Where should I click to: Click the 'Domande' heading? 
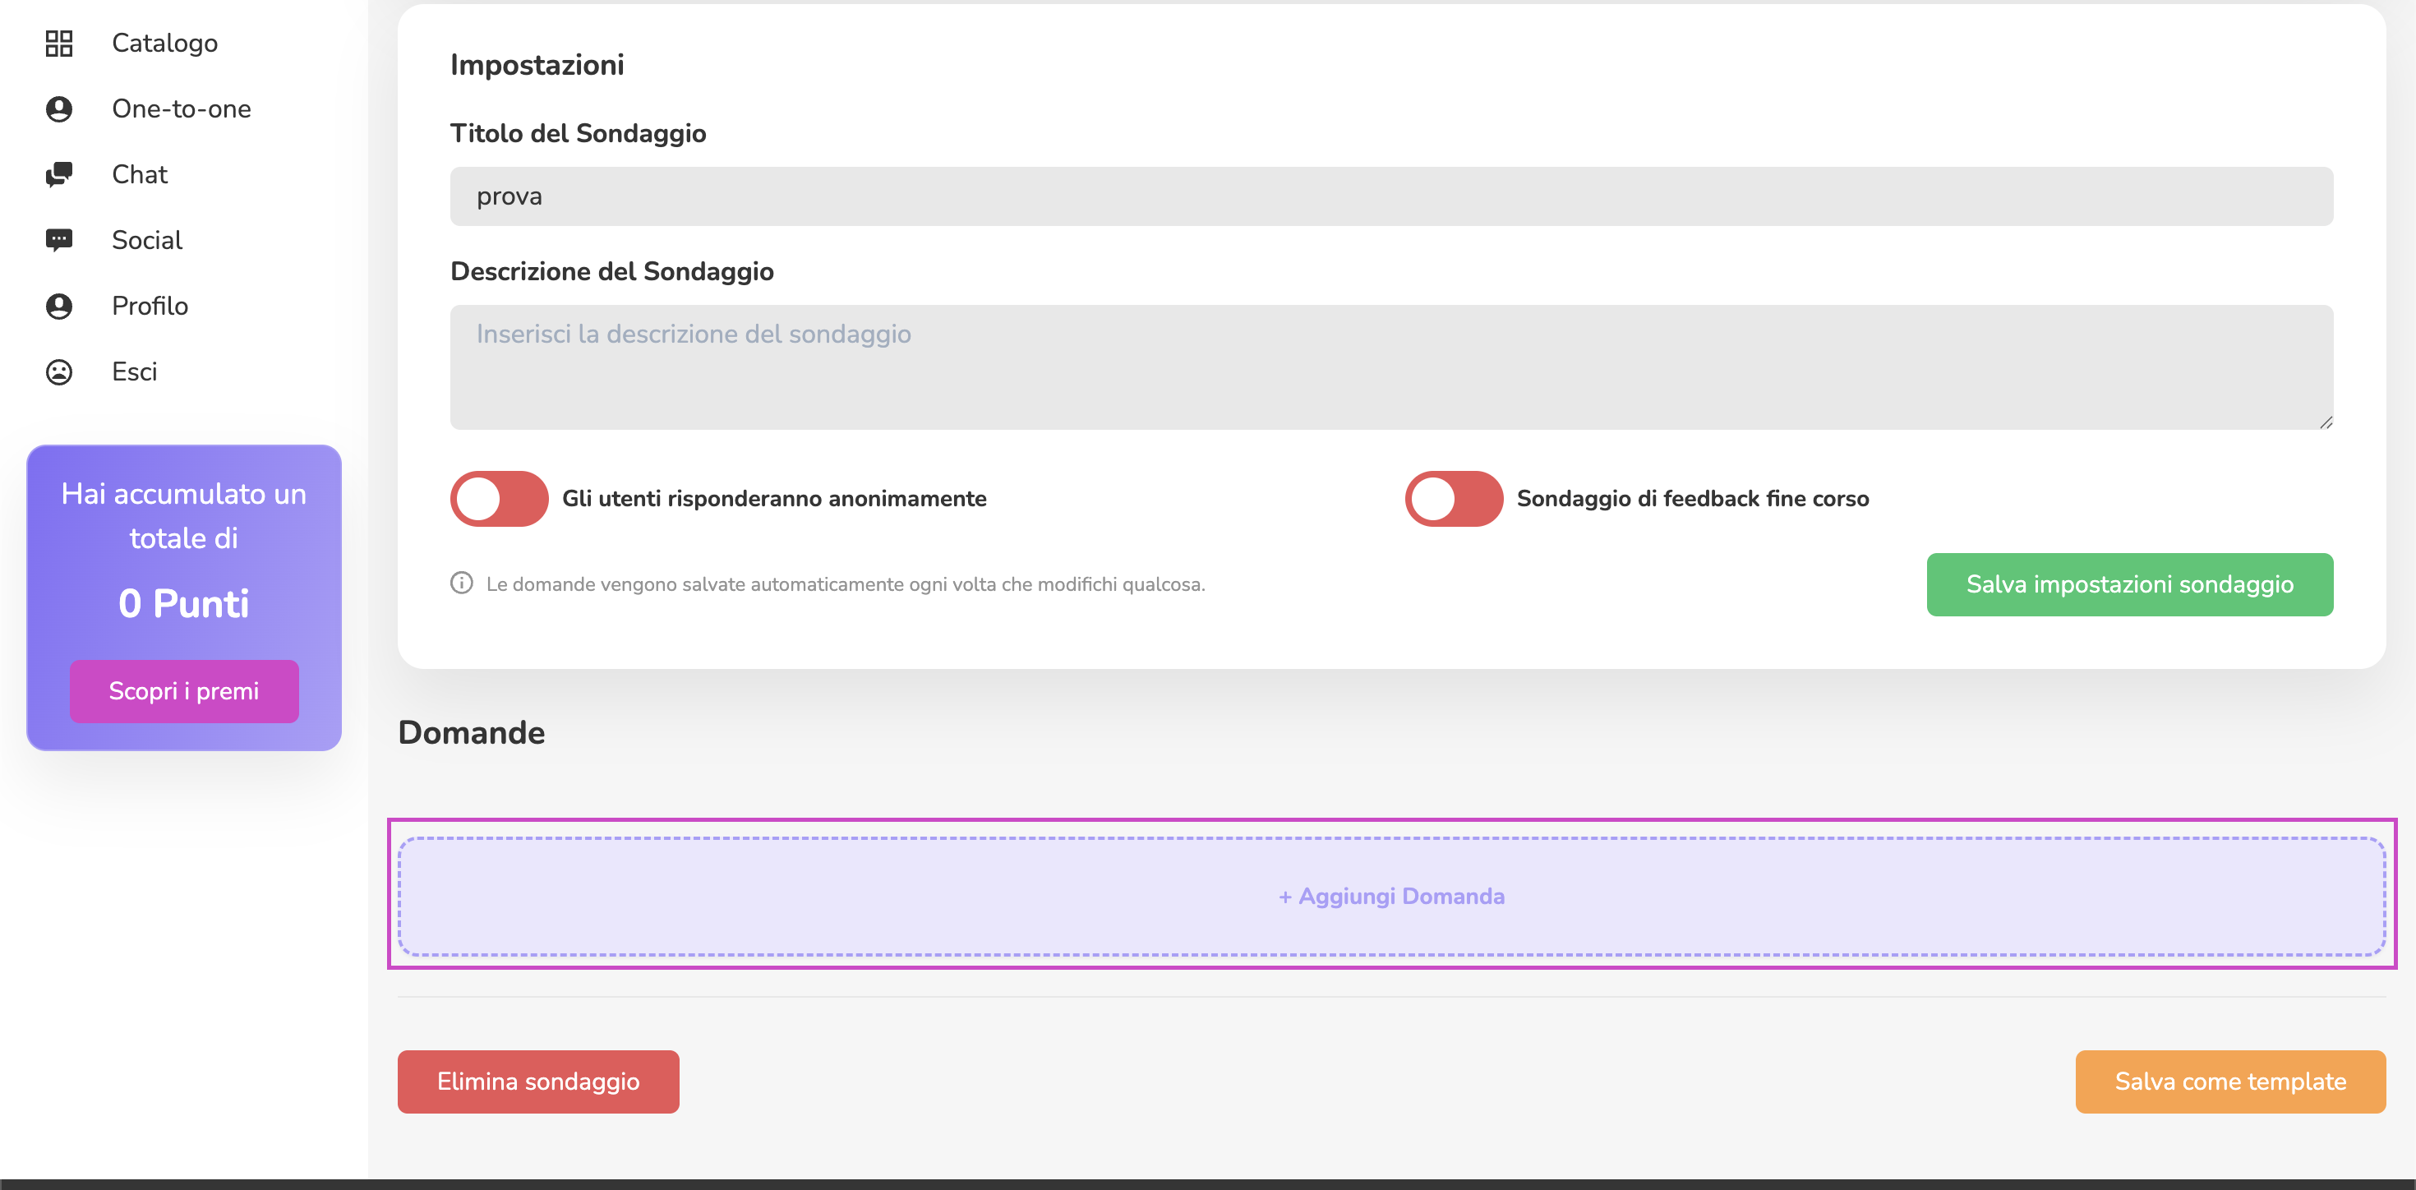click(x=472, y=732)
